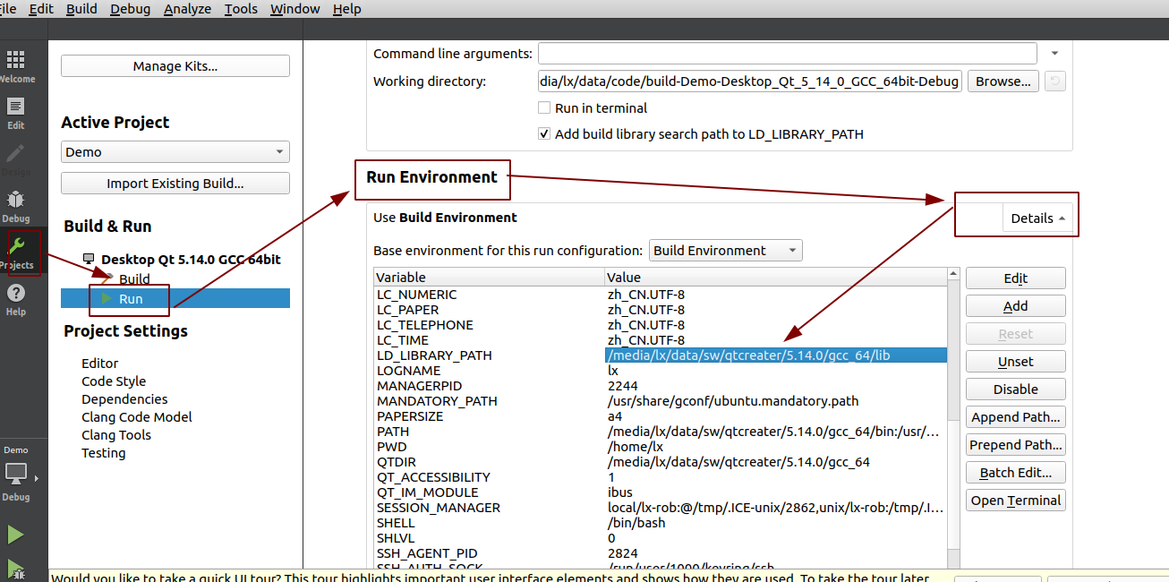The height and width of the screenshot is (582, 1169).
Task: Sort by the Value column header
Action: (775, 277)
